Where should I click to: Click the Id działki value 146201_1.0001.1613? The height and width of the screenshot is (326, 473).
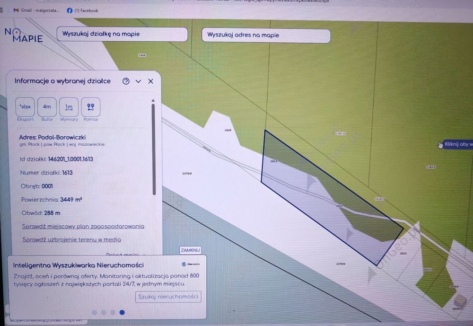(70, 159)
